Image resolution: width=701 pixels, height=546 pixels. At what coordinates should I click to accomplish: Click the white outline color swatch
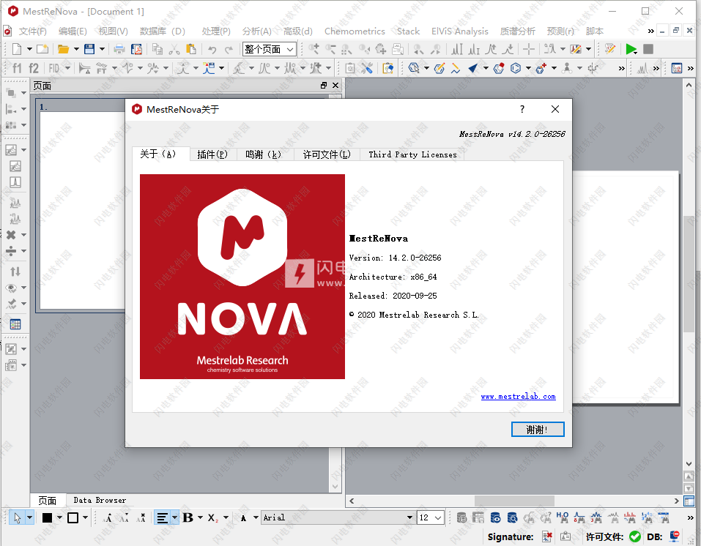pos(73,517)
